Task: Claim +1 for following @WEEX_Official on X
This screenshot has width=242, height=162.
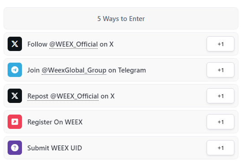Action: pyautogui.click(x=220, y=44)
